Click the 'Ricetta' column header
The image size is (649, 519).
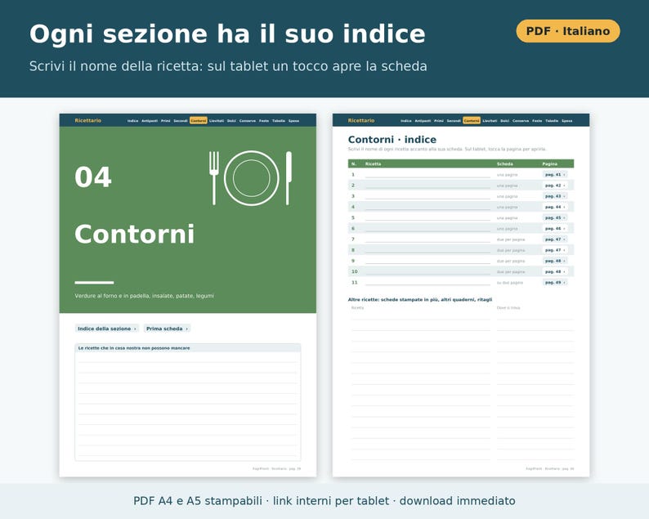pyautogui.click(x=373, y=164)
